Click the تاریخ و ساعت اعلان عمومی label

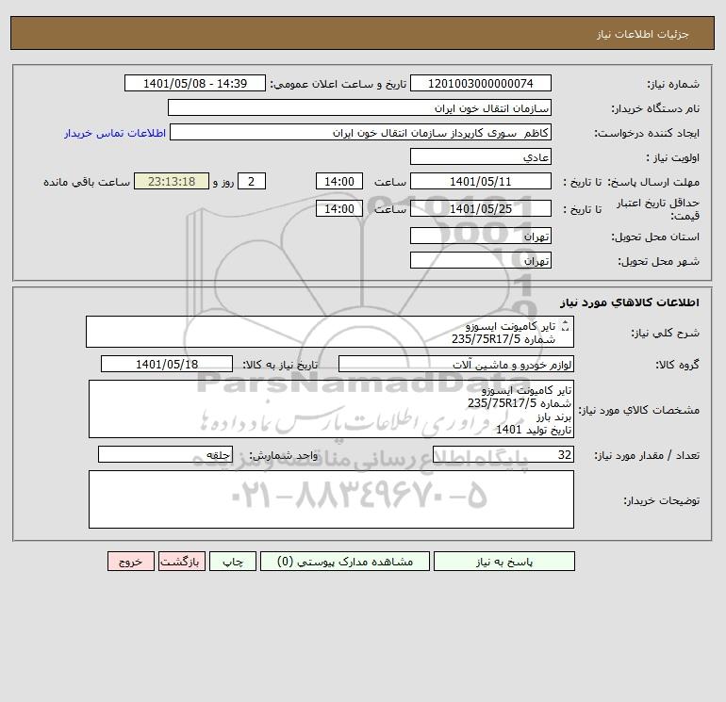338,84
